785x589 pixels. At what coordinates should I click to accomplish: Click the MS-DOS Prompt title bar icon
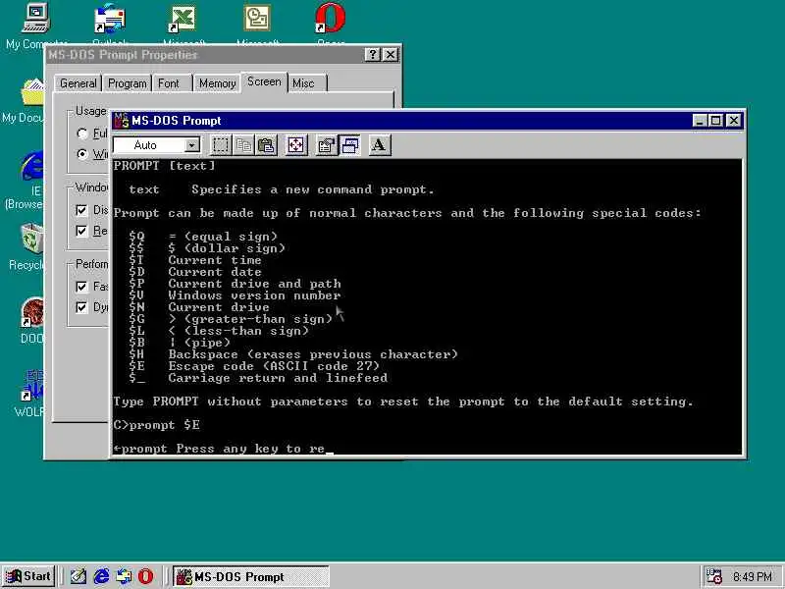[122, 120]
